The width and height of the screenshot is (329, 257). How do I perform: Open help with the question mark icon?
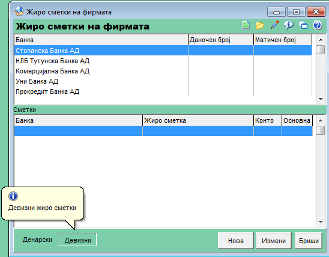318,25
